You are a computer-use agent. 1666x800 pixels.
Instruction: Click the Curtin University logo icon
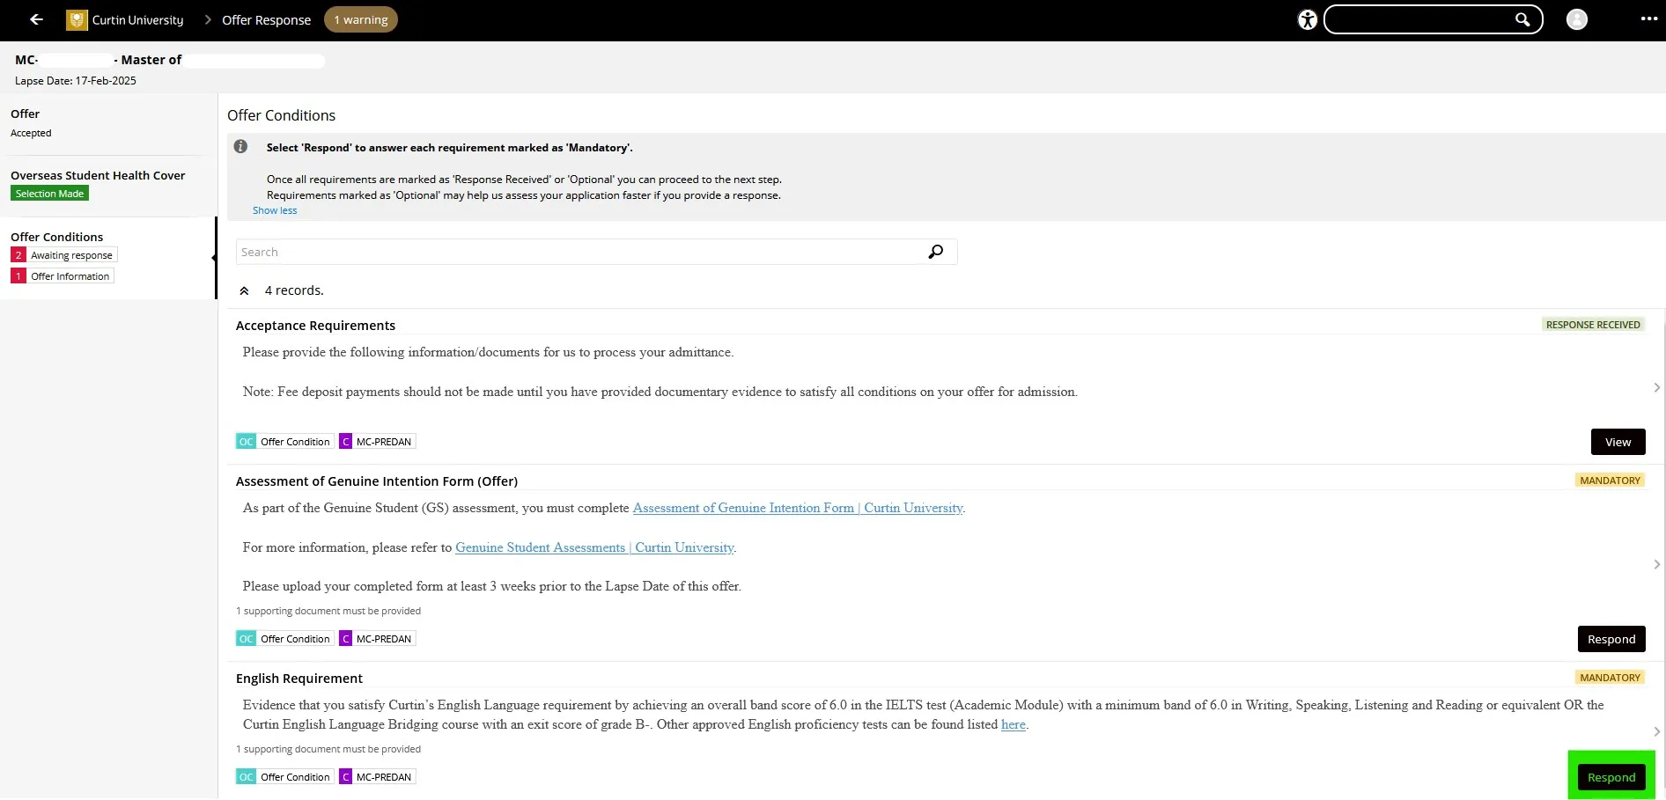pyautogui.click(x=77, y=20)
